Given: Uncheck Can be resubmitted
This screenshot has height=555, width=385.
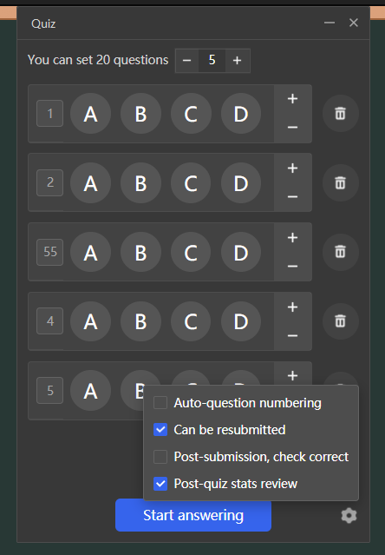Looking at the screenshot, I should tap(160, 430).
